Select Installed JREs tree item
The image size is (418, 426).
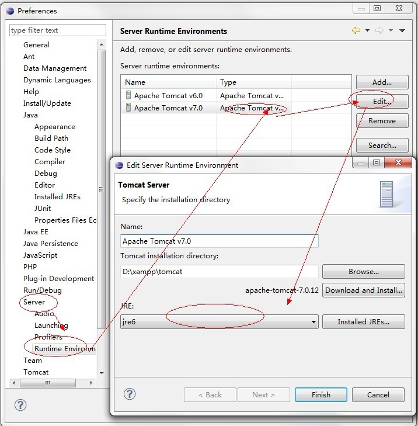57,197
